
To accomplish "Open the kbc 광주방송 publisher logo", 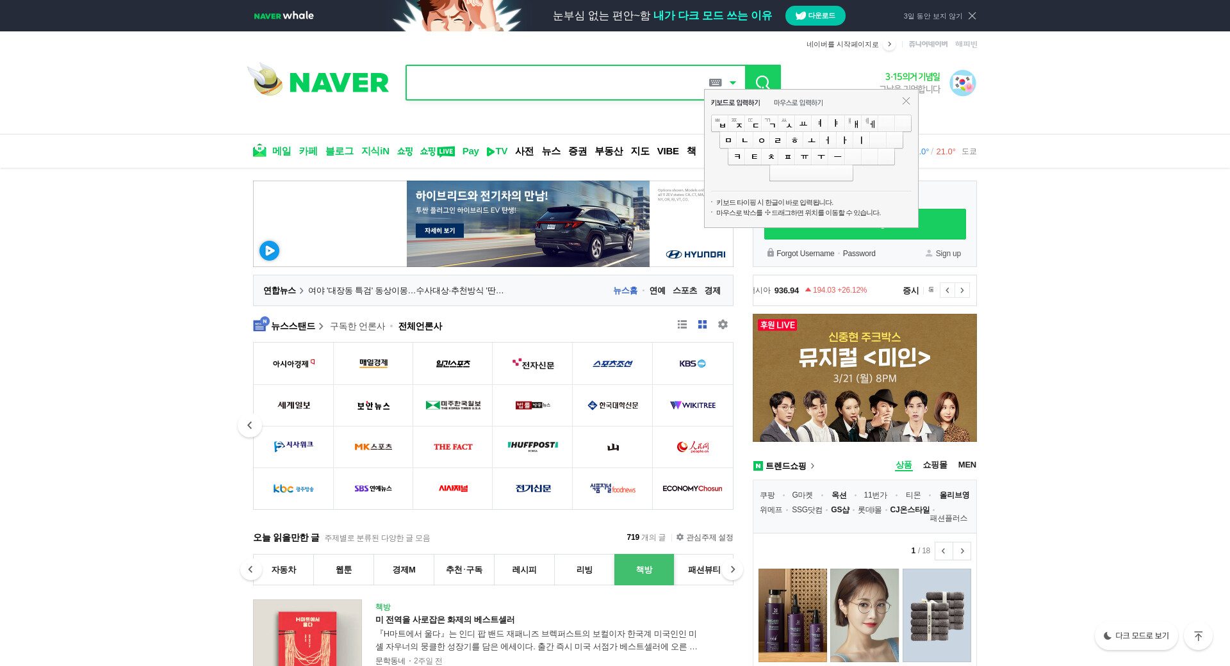I will click(293, 489).
